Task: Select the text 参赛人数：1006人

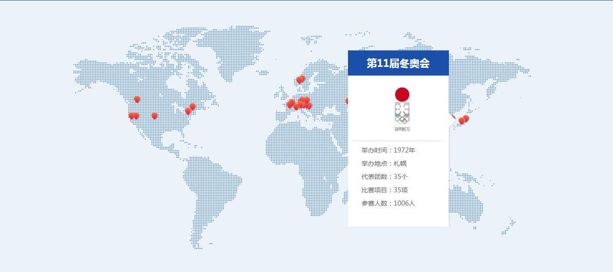Action: pos(388,203)
